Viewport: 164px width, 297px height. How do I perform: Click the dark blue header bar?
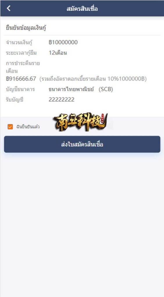(82, 8)
